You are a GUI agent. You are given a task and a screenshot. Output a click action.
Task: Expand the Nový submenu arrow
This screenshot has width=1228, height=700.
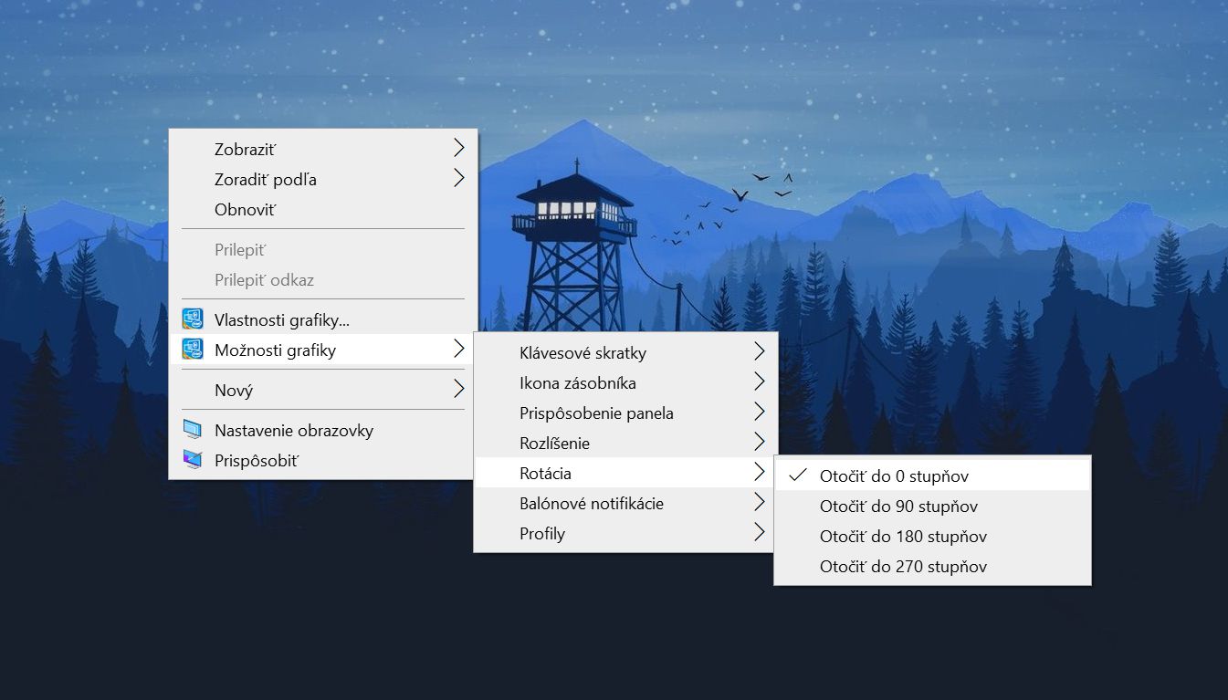[x=458, y=390]
